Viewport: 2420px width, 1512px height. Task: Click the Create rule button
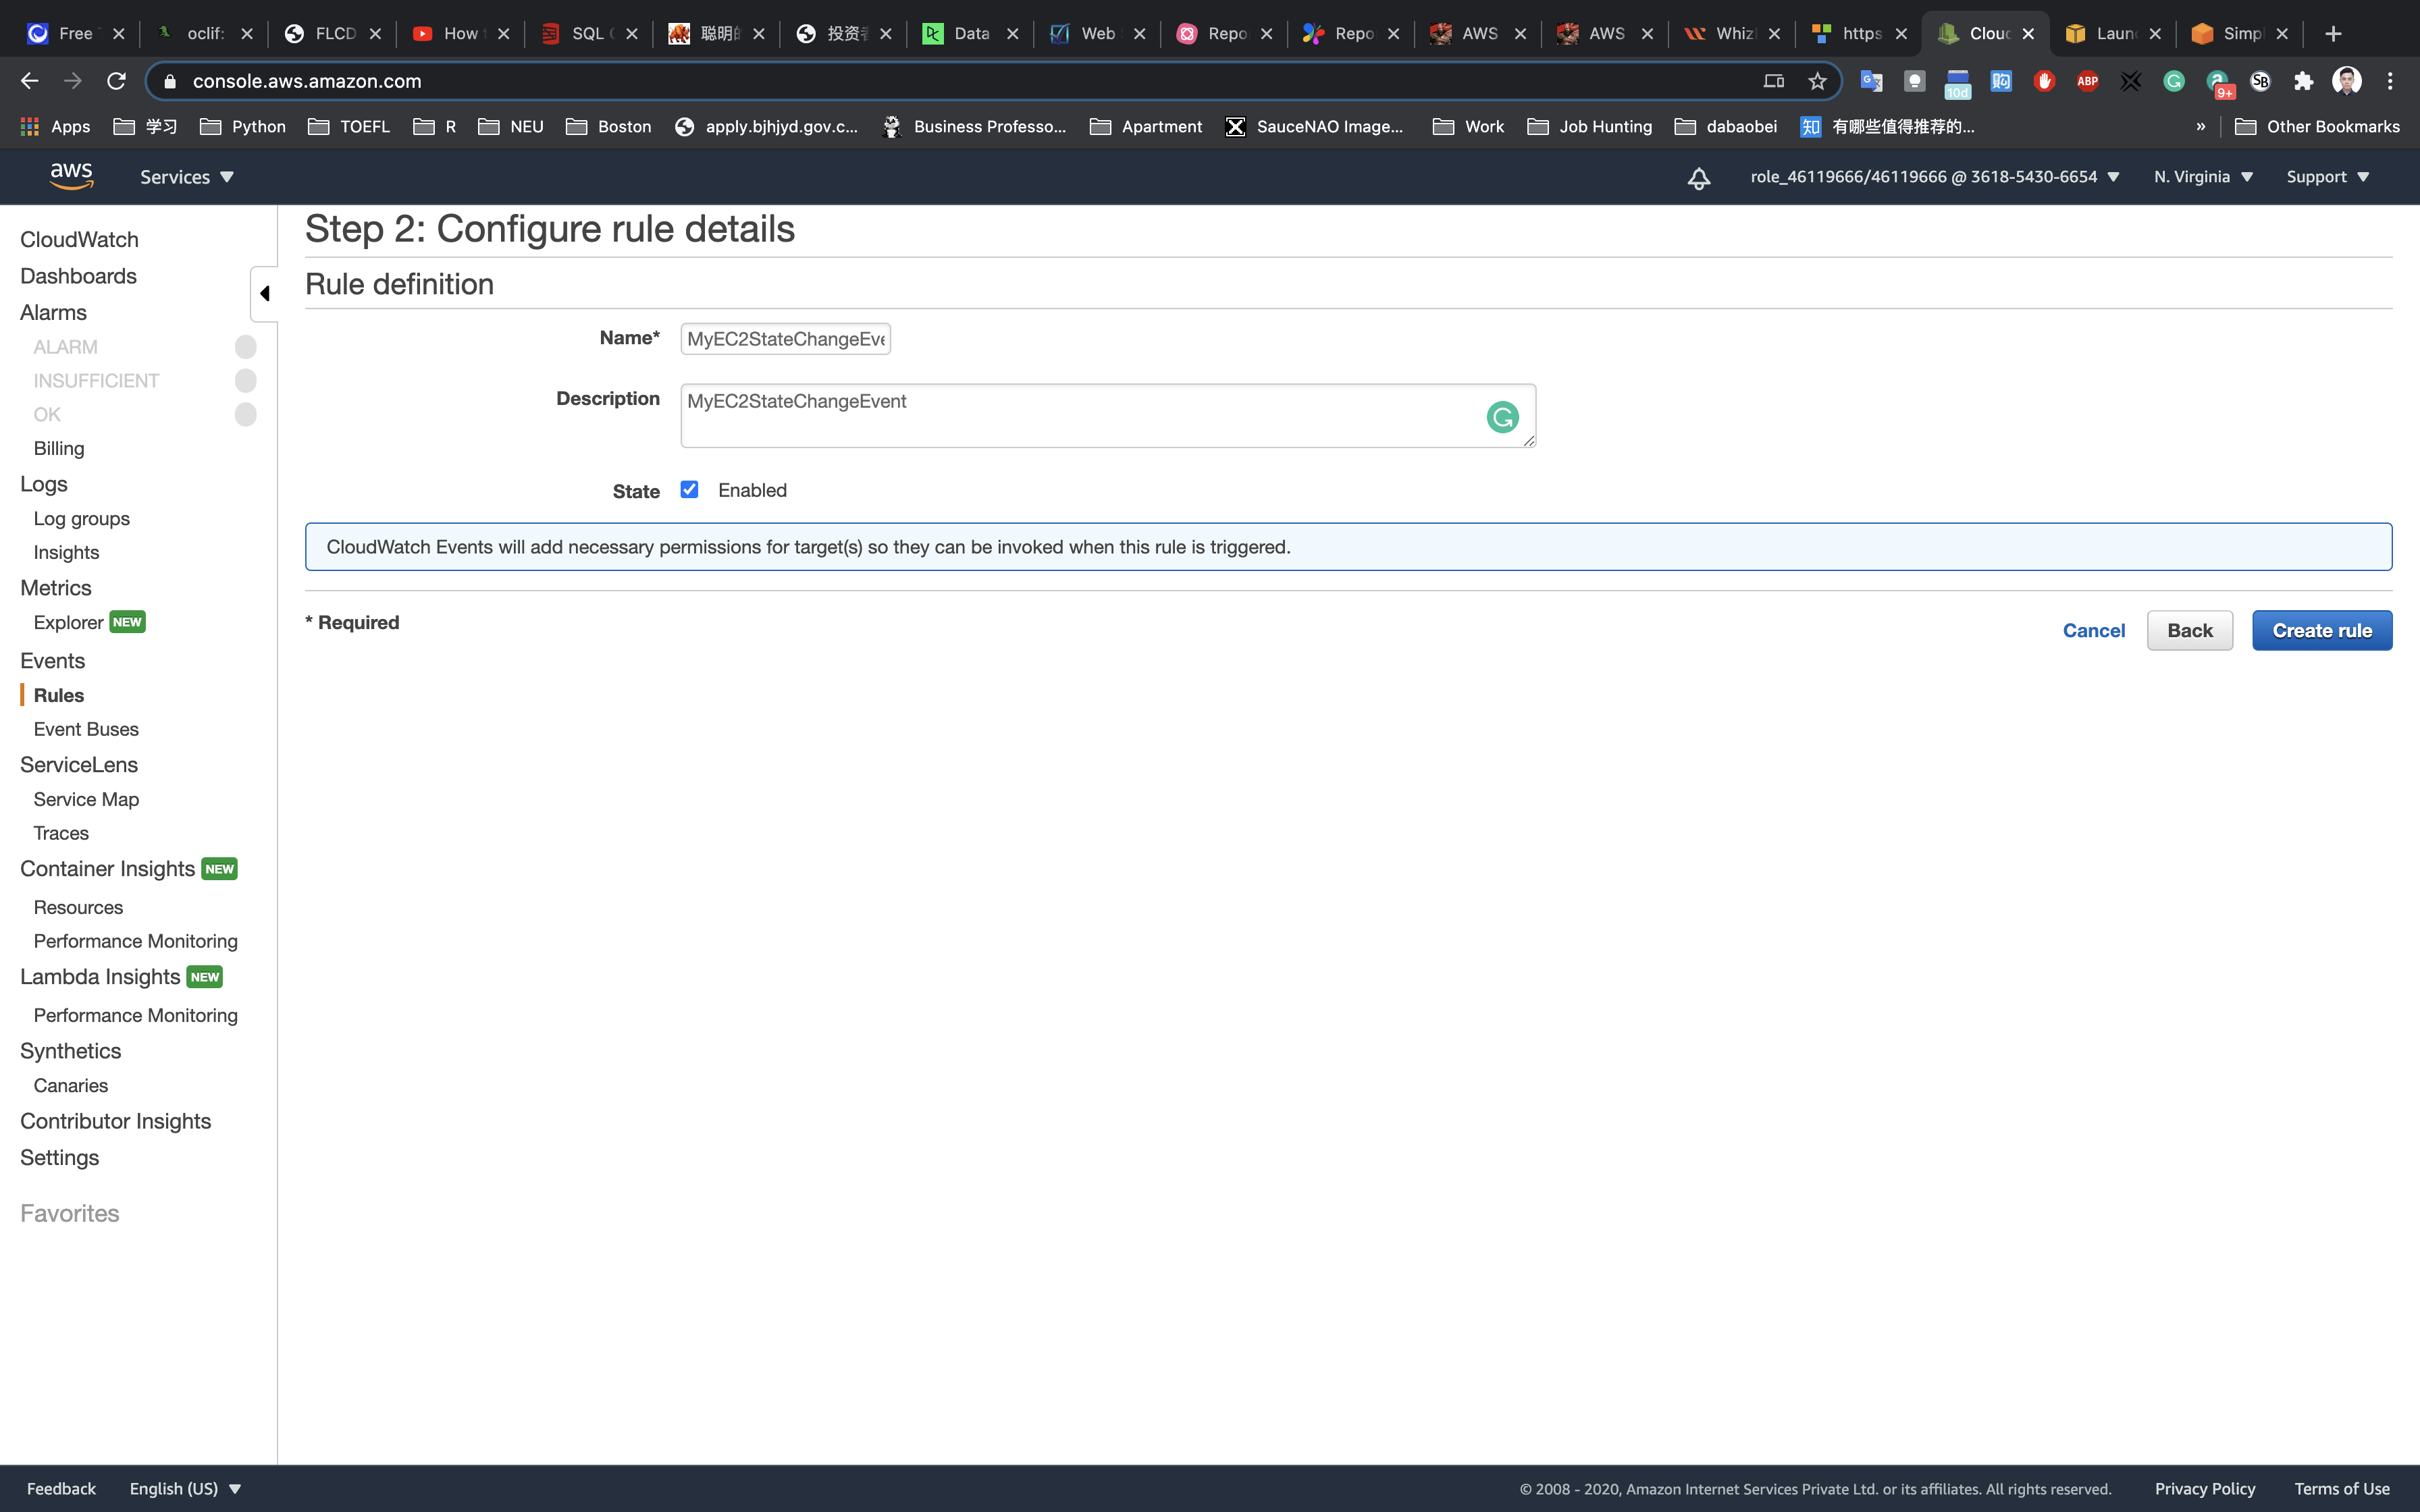pos(2321,630)
